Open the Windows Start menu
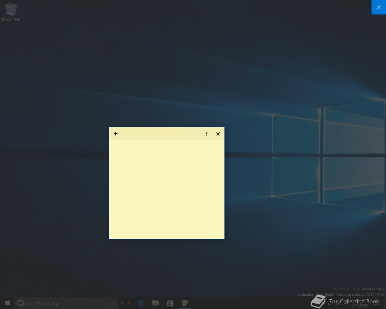The width and height of the screenshot is (386, 309). 7,303
